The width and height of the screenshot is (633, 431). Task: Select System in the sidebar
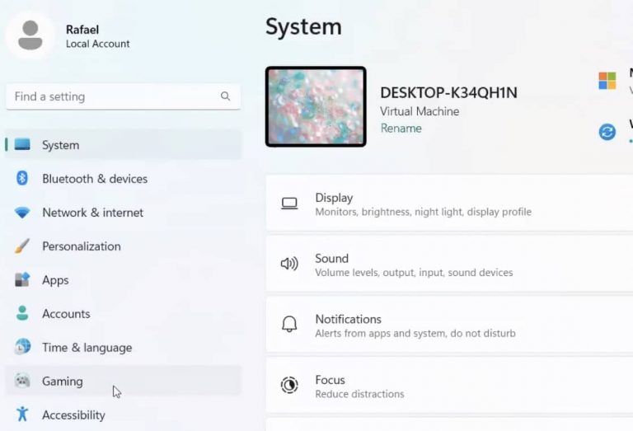(x=60, y=145)
